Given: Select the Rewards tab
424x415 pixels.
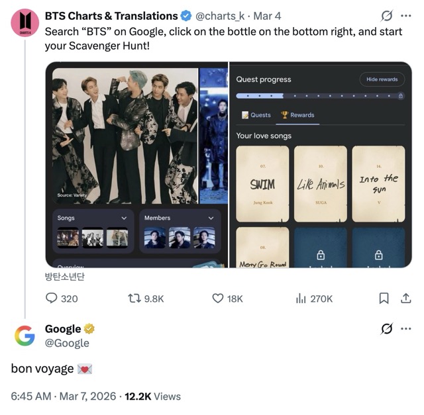Looking at the screenshot, I should (x=297, y=115).
